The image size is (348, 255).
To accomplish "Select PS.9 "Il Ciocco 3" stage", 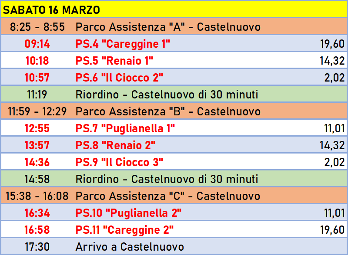I will [x=119, y=162].
